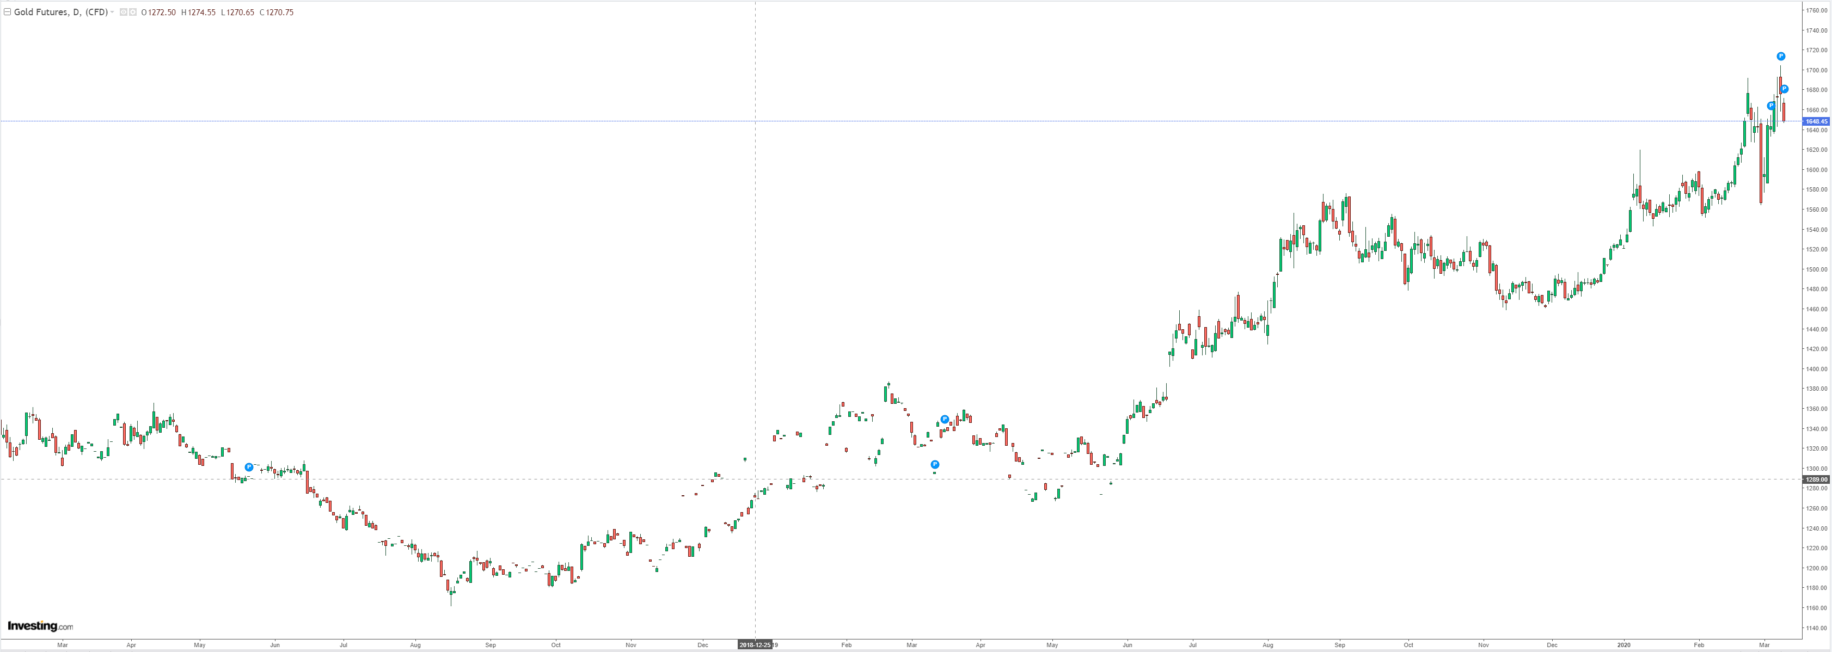Toggle the Gold Futures series visibility eye icon

click(124, 12)
